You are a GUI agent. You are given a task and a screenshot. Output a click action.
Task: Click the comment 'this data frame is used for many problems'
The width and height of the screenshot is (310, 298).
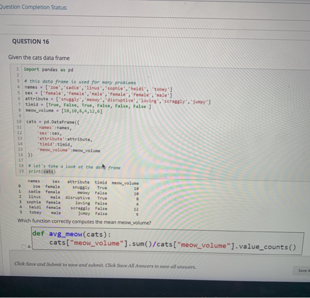pos(80,82)
